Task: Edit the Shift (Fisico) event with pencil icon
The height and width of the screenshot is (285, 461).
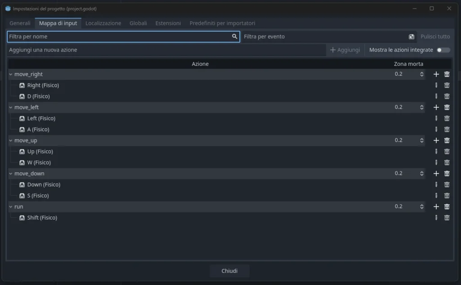Action: coord(436,217)
